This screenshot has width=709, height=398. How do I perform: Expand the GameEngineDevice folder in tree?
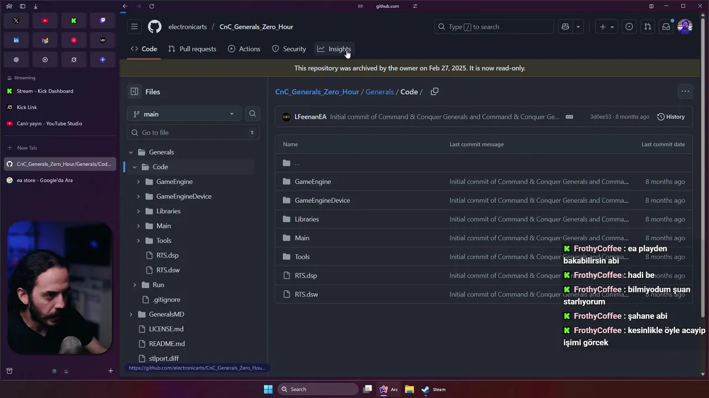[x=138, y=196]
